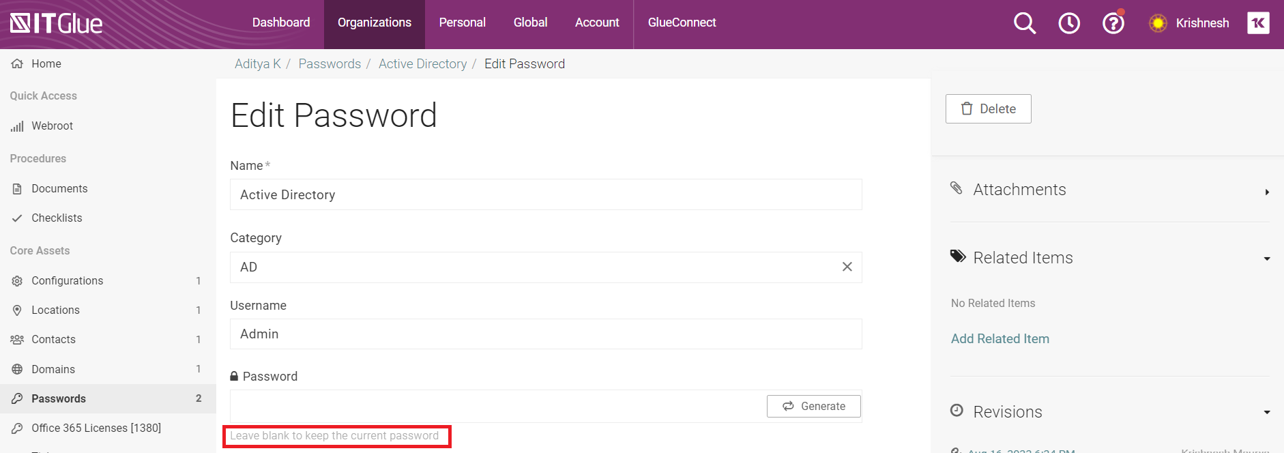The height and width of the screenshot is (453, 1284).
Task: Open the Dashboard tab
Action: [x=281, y=23]
